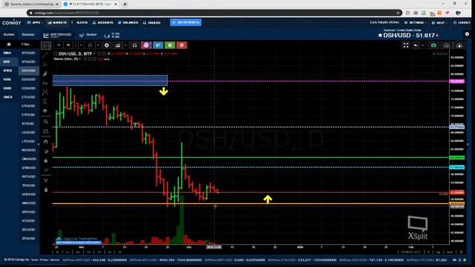Click the cyan price label on axis
Image resolution: width=475 pixels, height=267 pixels.
[457, 167]
